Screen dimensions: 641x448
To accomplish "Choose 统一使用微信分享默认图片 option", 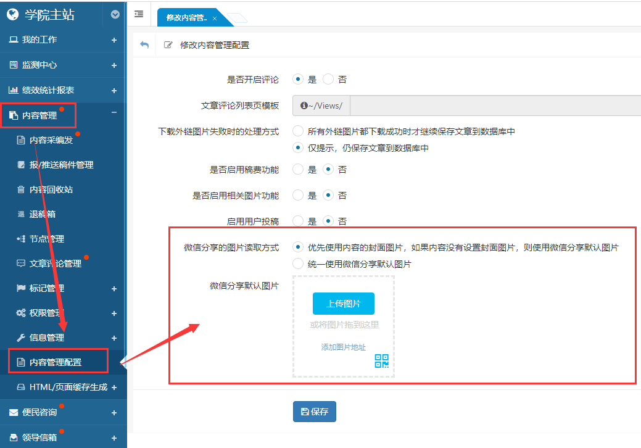I will coord(298,263).
